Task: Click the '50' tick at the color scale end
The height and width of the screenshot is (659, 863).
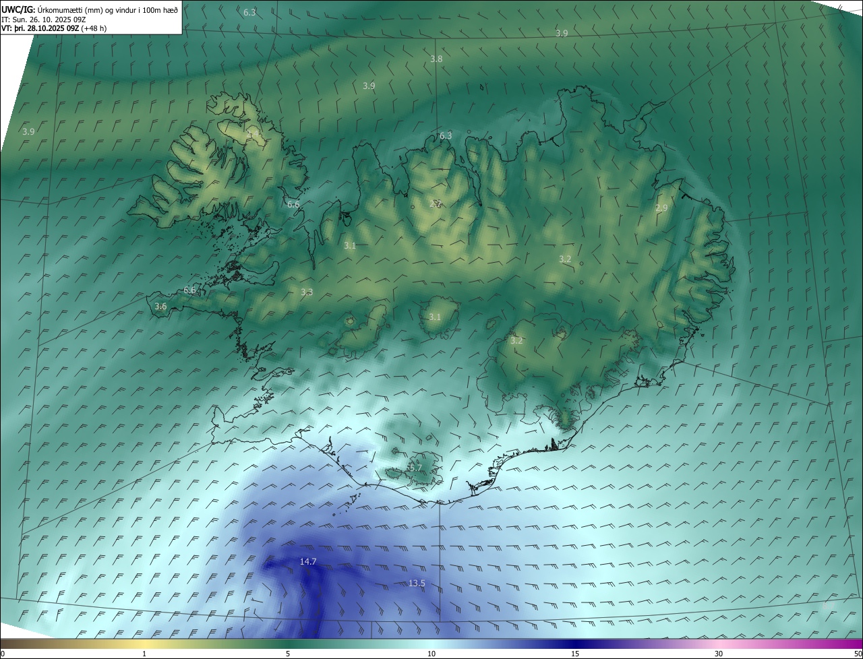Action: [858, 654]
